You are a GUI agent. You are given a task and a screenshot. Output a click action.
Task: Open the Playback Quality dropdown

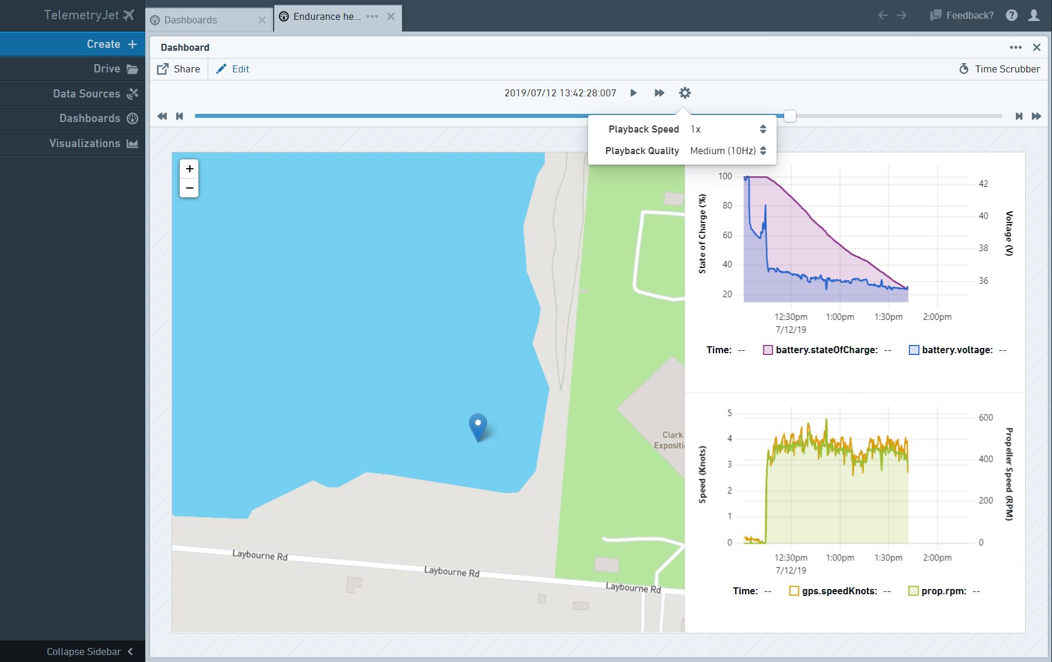[728, 151]
